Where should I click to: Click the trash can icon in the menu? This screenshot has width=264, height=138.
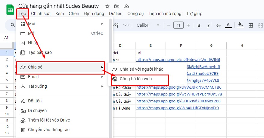[x=23, y=130]
